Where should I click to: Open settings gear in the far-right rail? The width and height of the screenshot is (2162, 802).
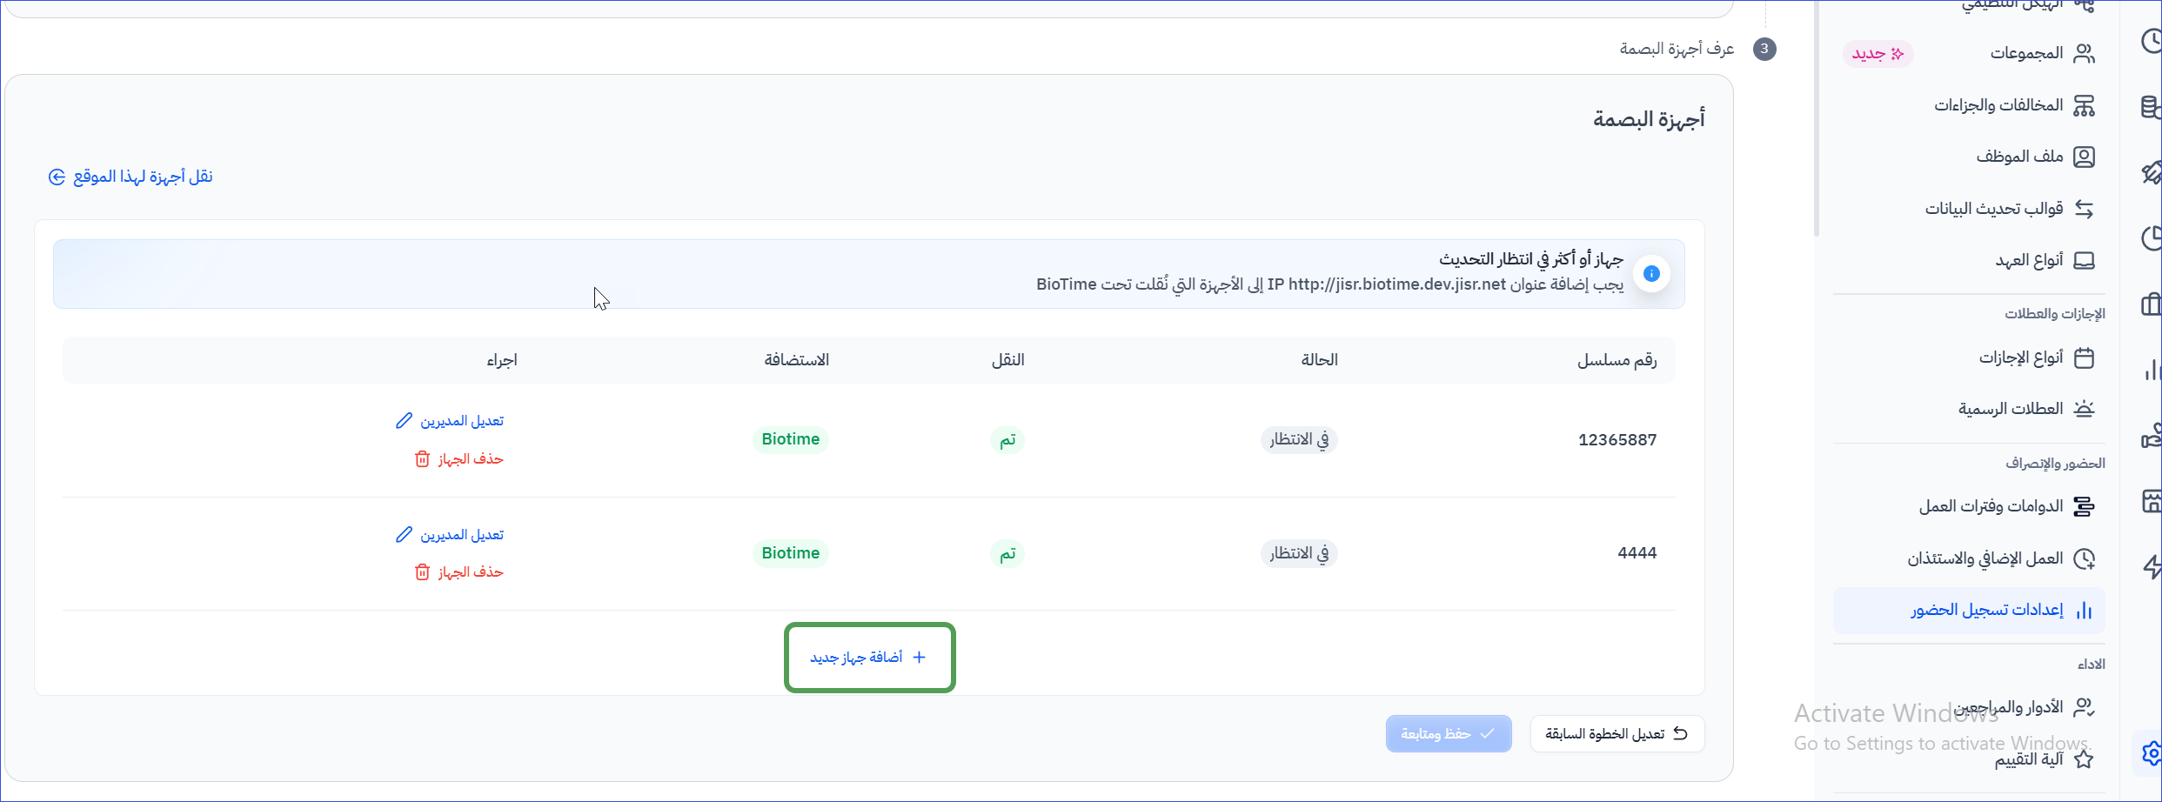tap(2151, 752)
